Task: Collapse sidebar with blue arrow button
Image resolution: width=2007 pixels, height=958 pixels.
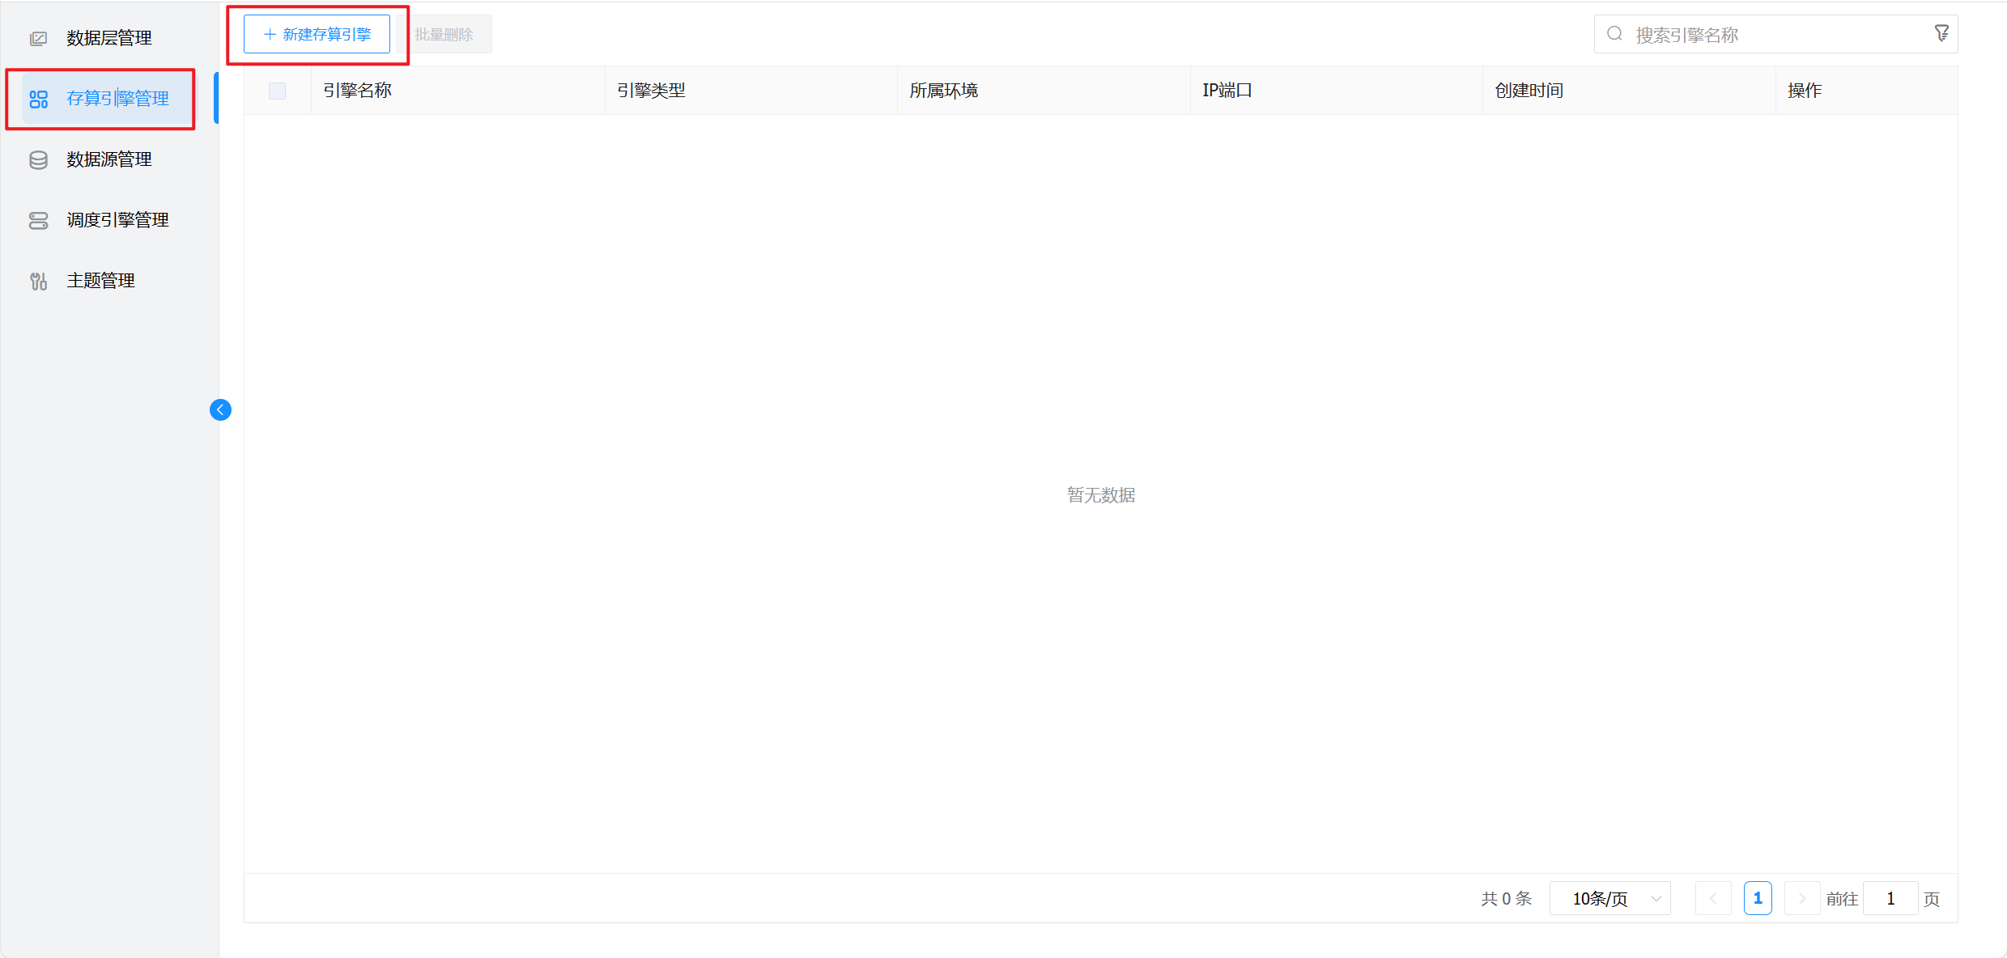Action: tap(220, 410)
